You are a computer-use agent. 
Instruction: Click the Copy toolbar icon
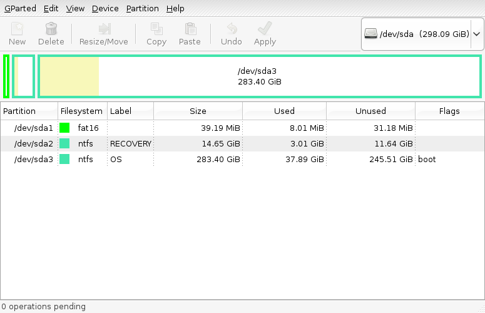click(156, 29)
